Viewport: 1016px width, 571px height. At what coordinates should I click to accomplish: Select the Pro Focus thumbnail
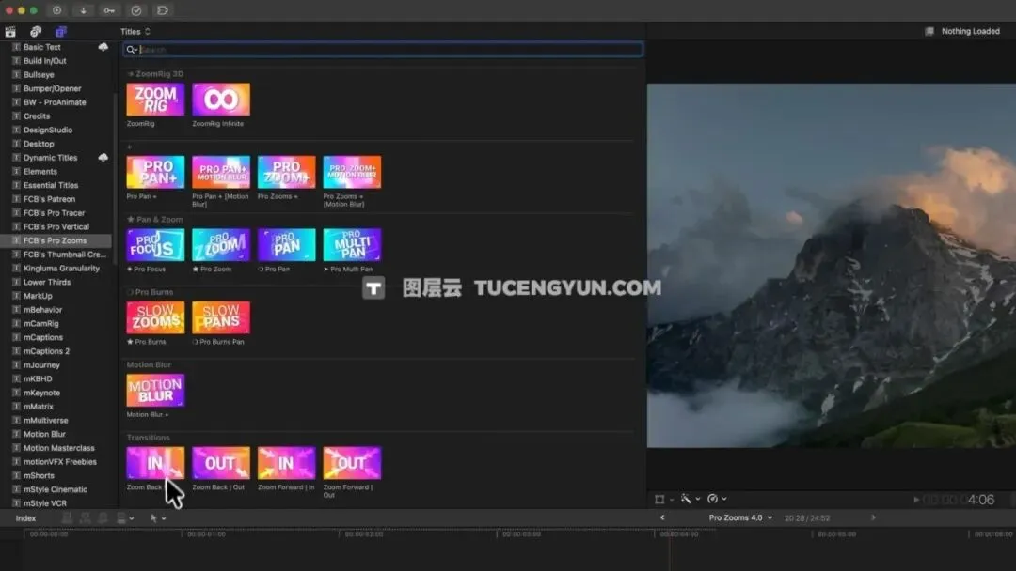click(x=155, y=245)
